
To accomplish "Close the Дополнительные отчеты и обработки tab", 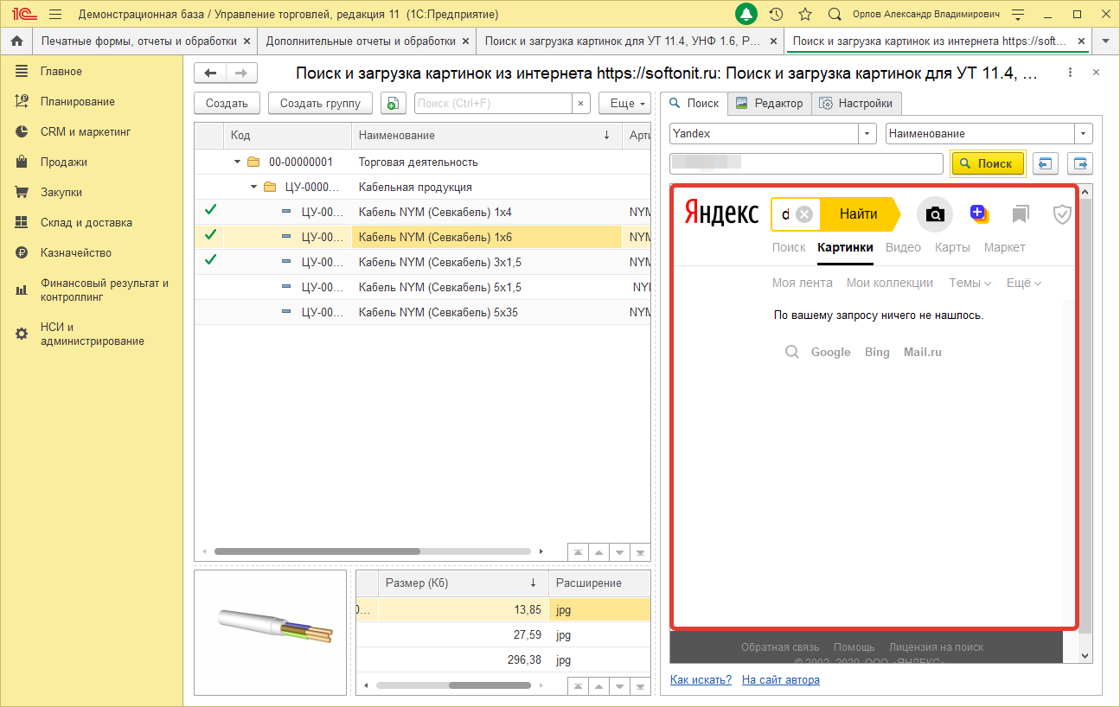I will click(466, 41).
